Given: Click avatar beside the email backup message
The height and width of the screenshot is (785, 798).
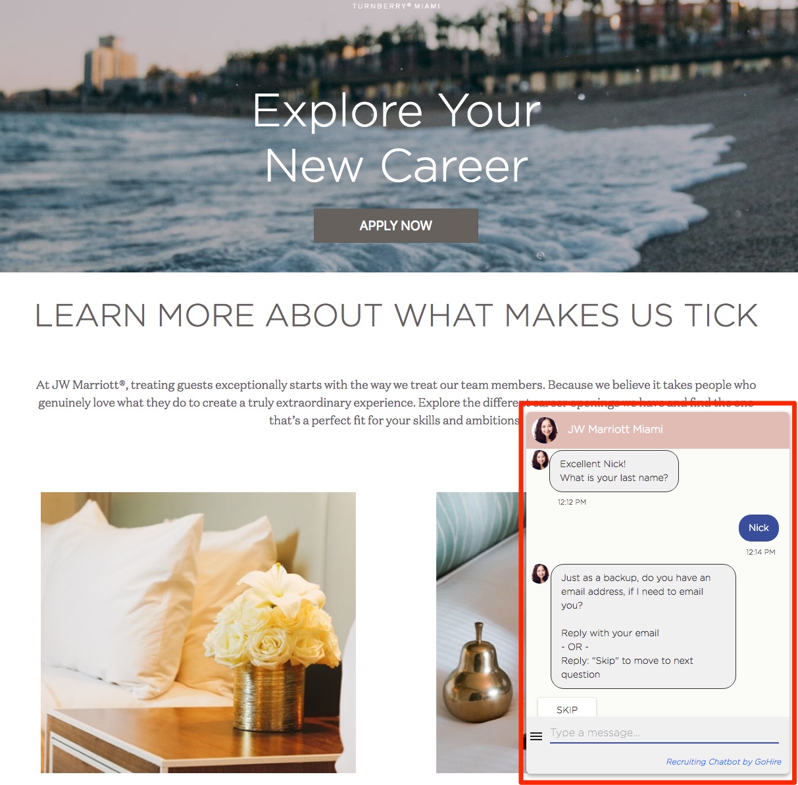Looking at the screenshot, I should pos(540,574).
